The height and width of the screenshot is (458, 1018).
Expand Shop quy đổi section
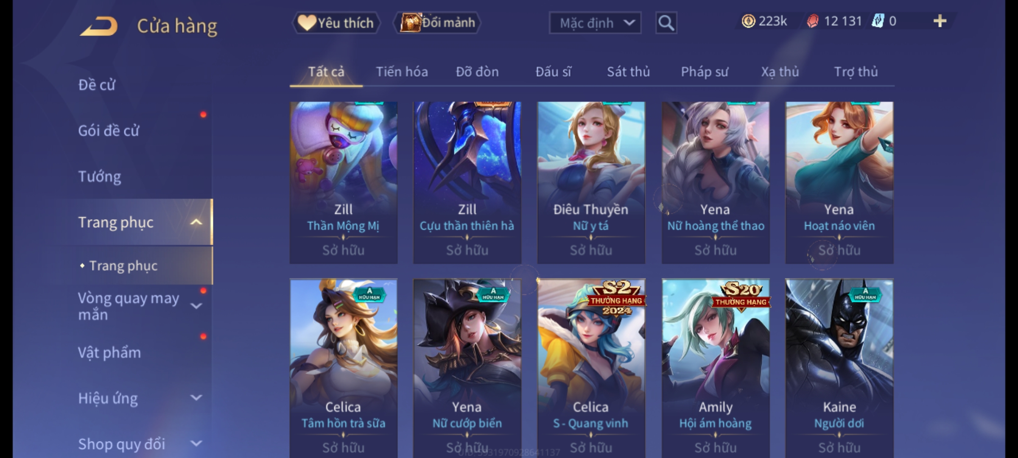point(196,444)
